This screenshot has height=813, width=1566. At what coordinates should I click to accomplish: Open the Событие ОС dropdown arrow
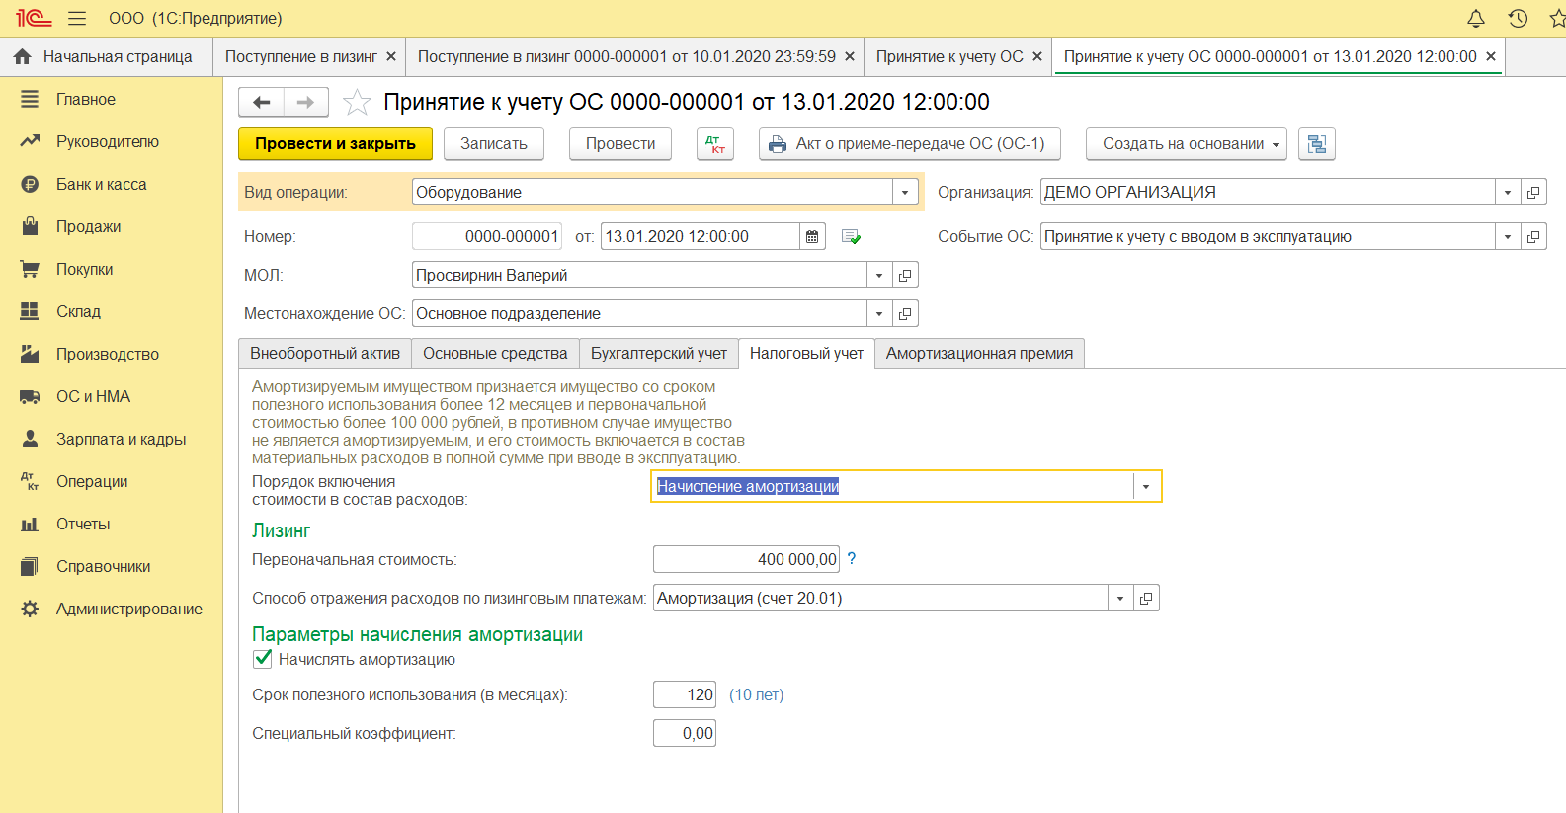click(x=1507, y=237)
